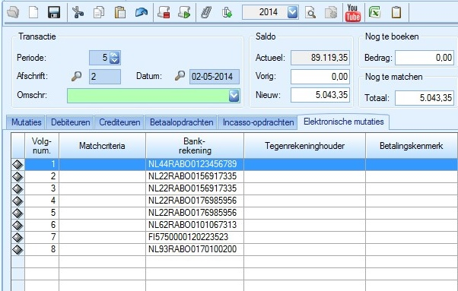Click diamond row marker for row 1
This screenshot has height=291, width=458.
coord(17,164)
